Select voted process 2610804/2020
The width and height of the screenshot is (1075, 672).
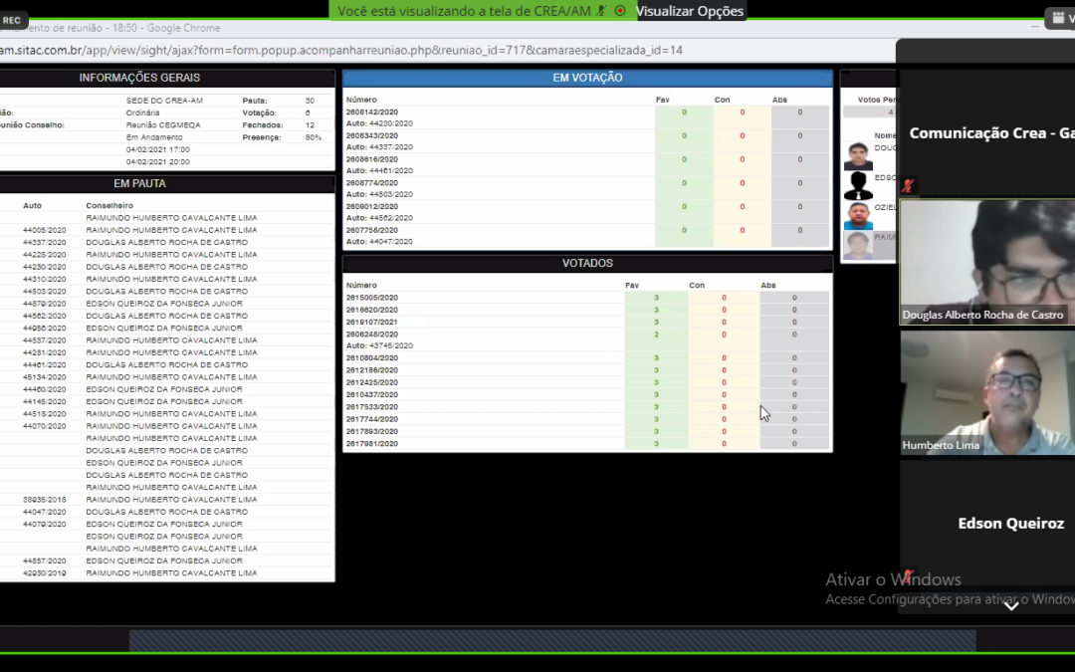point(371,358)
